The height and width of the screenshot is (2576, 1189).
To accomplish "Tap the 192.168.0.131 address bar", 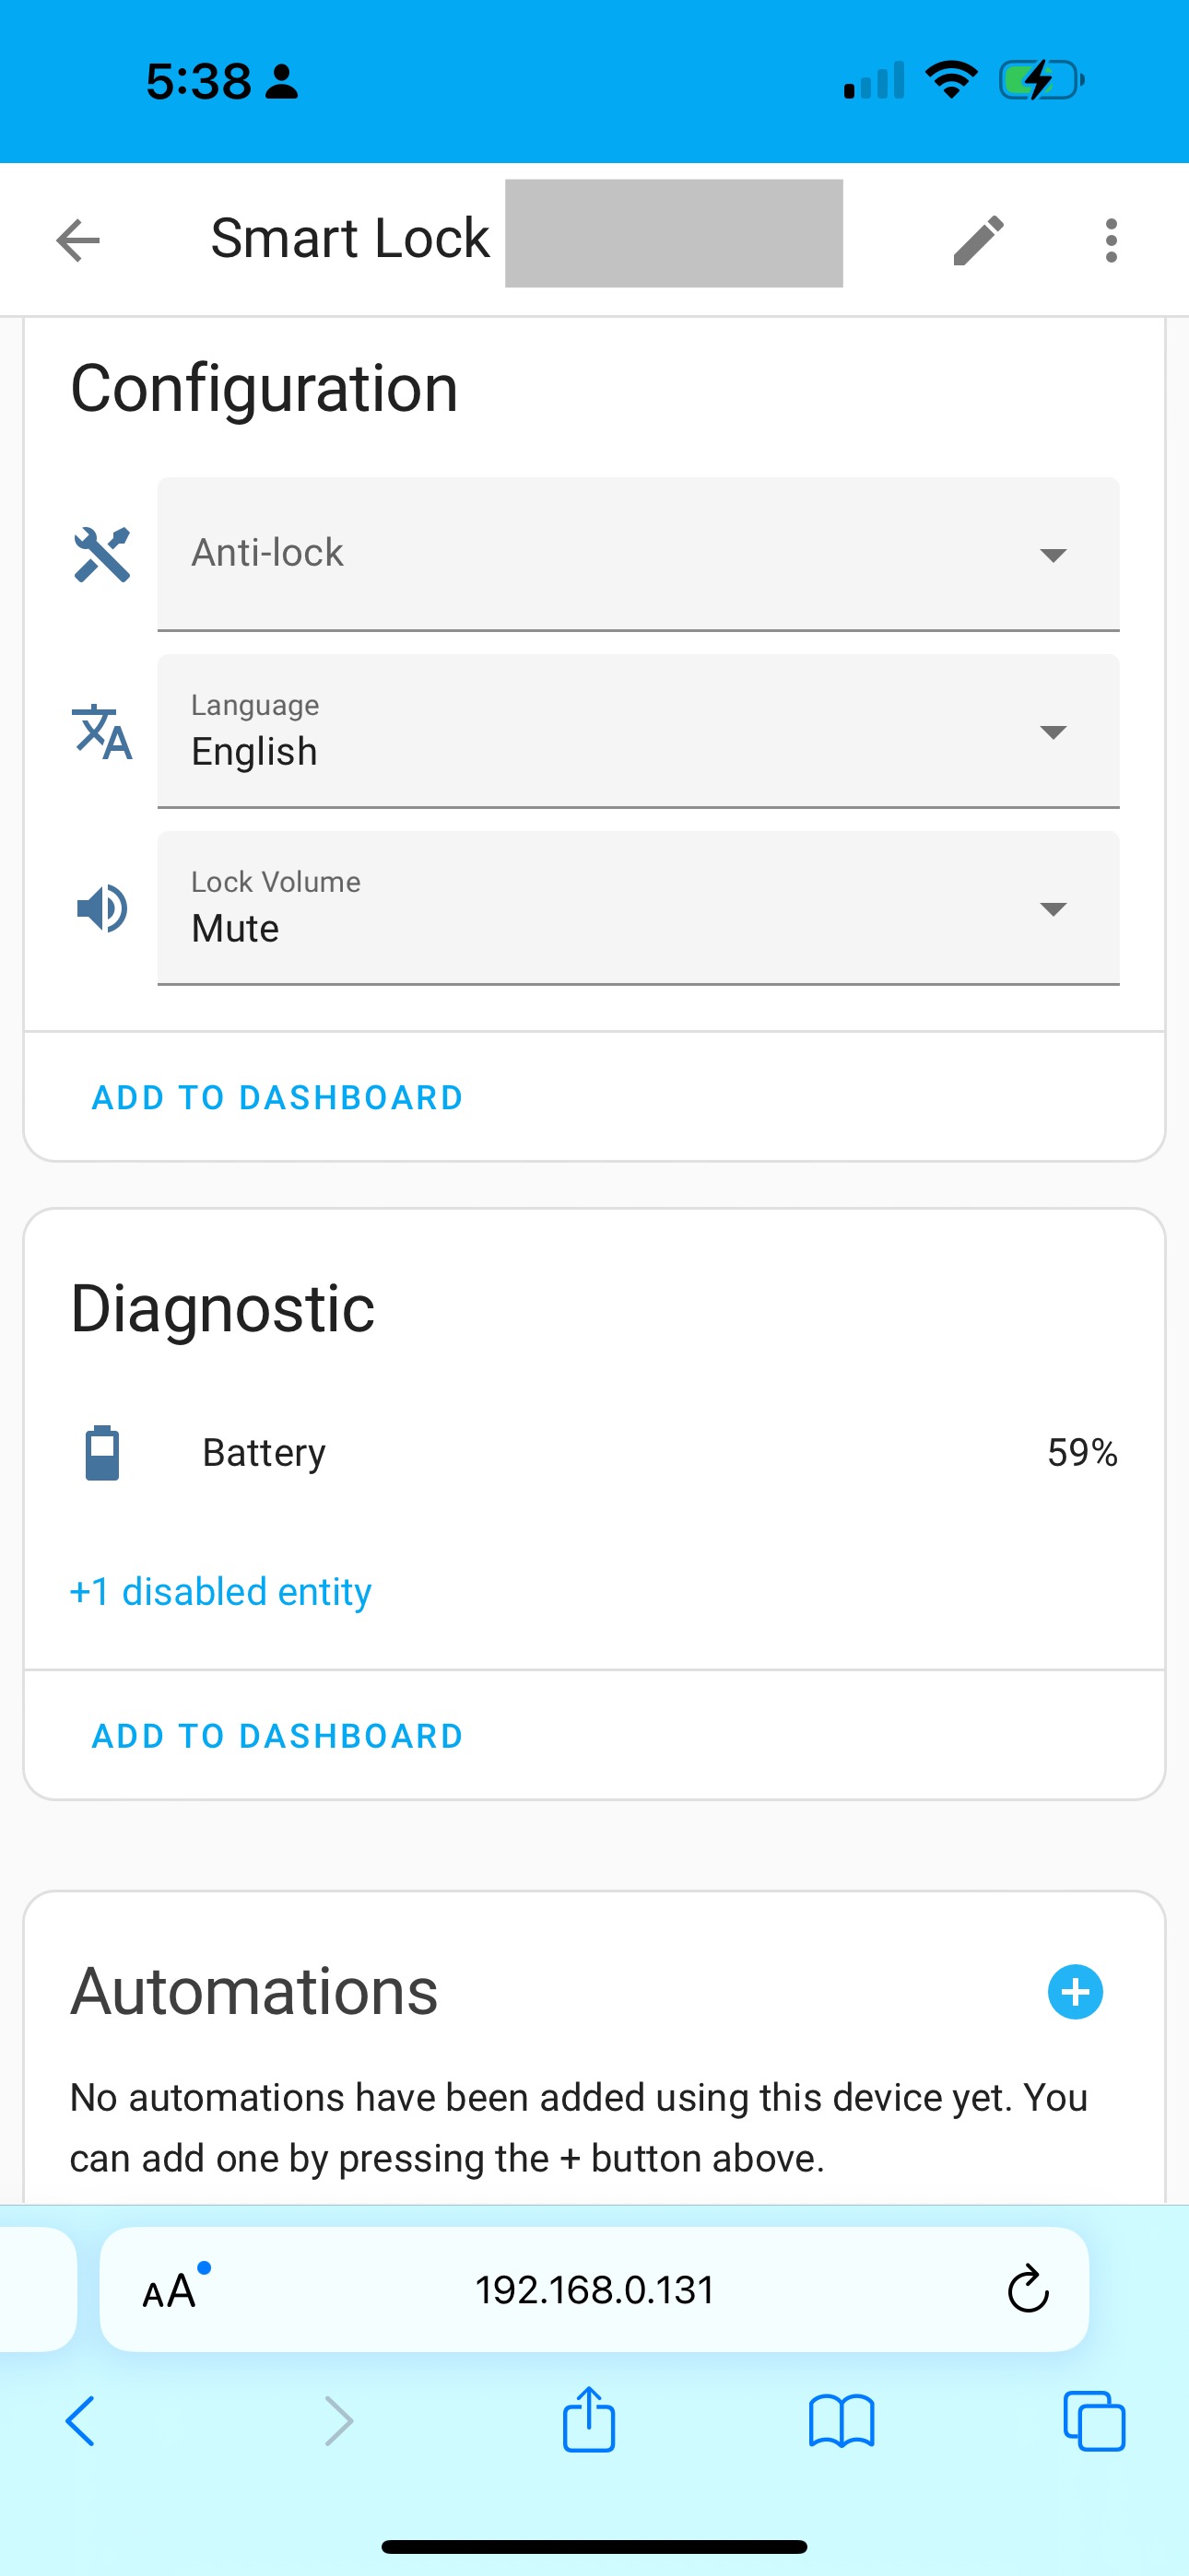I will click(x=594, y=2290).
